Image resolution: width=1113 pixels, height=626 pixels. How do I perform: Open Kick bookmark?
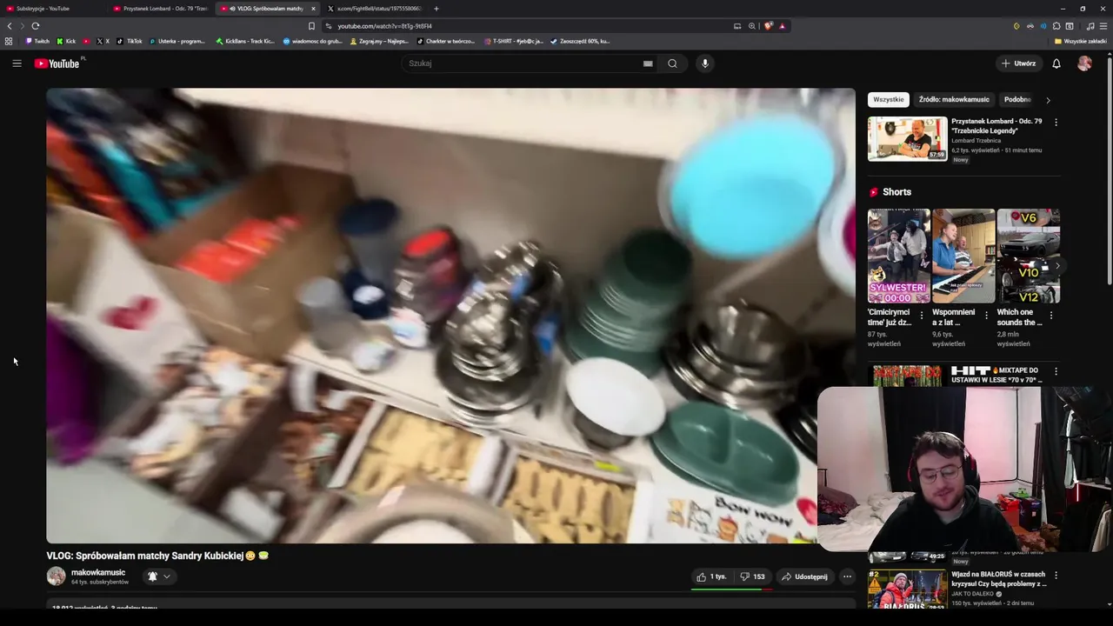pyautogui.click(x=66, y=41)
